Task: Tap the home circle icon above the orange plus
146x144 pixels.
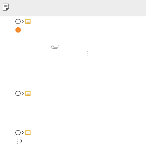Action: 18,22
